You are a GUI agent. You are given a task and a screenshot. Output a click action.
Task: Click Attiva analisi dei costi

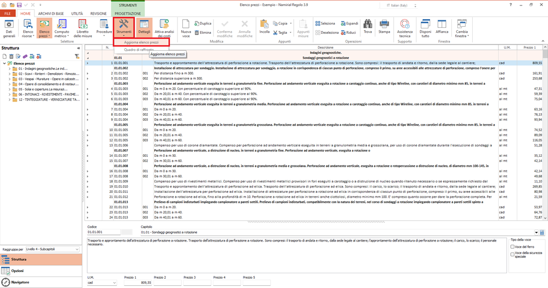tap(164, 28)
